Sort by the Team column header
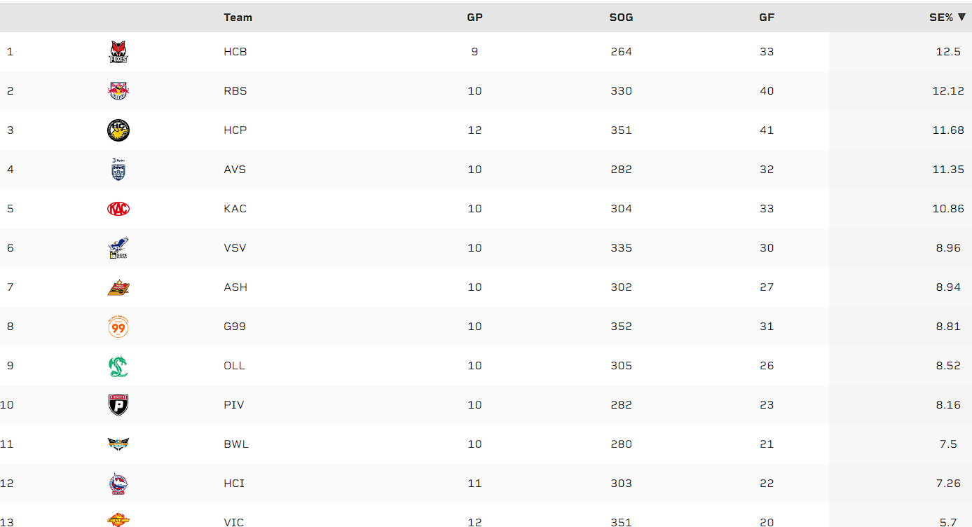972x527 pixels. 238,18
